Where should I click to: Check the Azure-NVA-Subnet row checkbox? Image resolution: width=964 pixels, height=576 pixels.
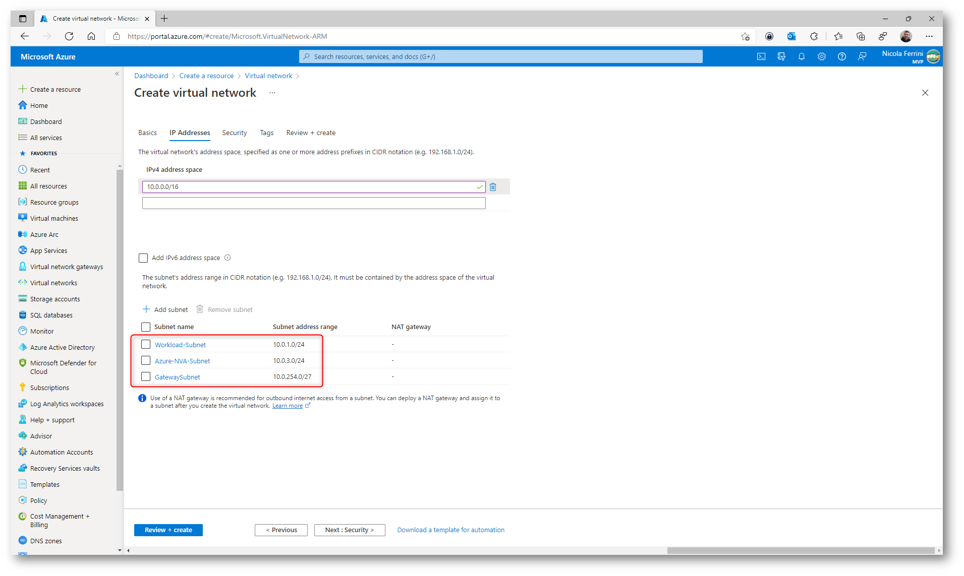coord(146,361)
